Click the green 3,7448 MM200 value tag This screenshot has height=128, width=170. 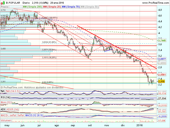[162, 40]
